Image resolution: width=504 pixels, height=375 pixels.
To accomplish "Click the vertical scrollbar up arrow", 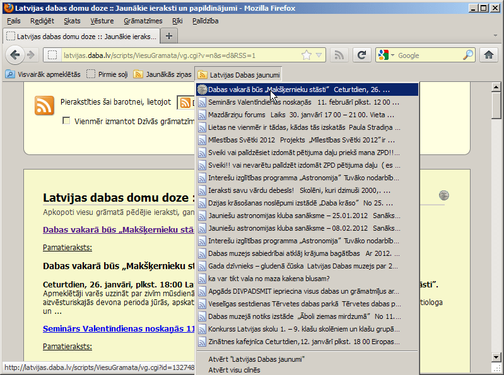I will coord(496,87).
